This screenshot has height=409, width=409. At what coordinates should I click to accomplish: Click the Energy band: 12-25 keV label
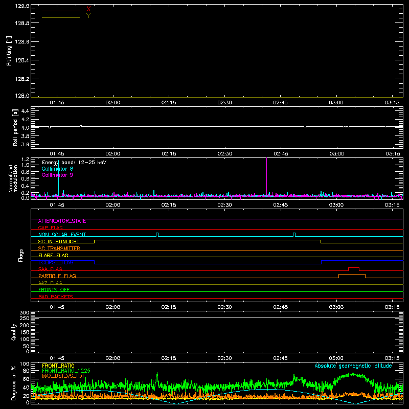74,163
